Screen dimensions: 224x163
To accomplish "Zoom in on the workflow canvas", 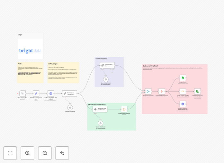I will coord(27,153).
